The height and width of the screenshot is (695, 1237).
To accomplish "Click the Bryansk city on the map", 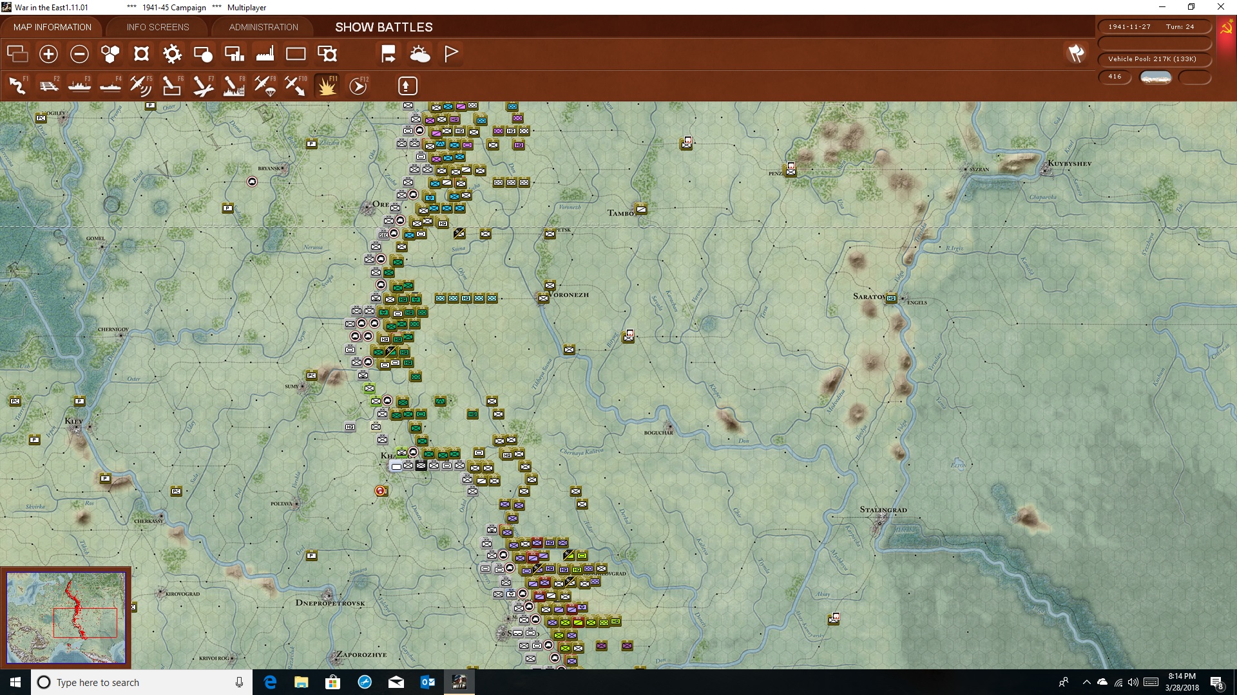I will click(x=283, y=169).
